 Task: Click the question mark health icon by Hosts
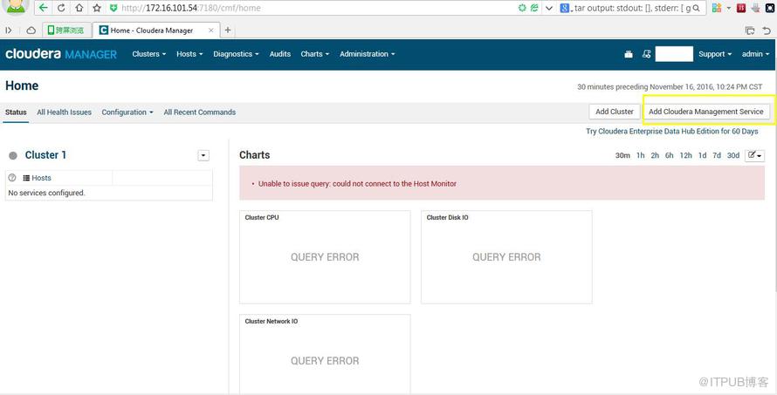click(12, 178)
